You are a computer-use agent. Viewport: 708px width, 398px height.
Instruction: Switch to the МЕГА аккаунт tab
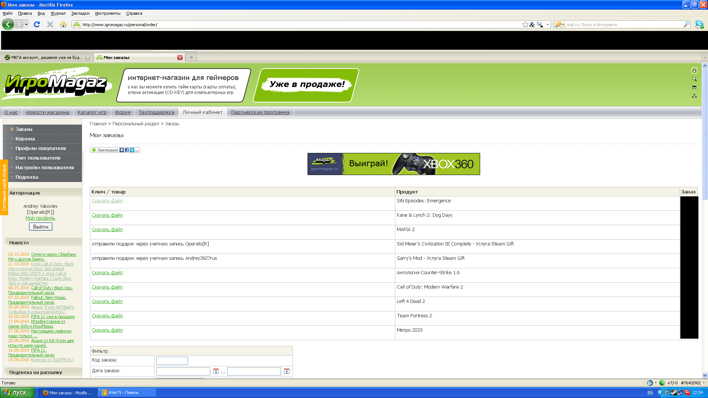point(47,57)
